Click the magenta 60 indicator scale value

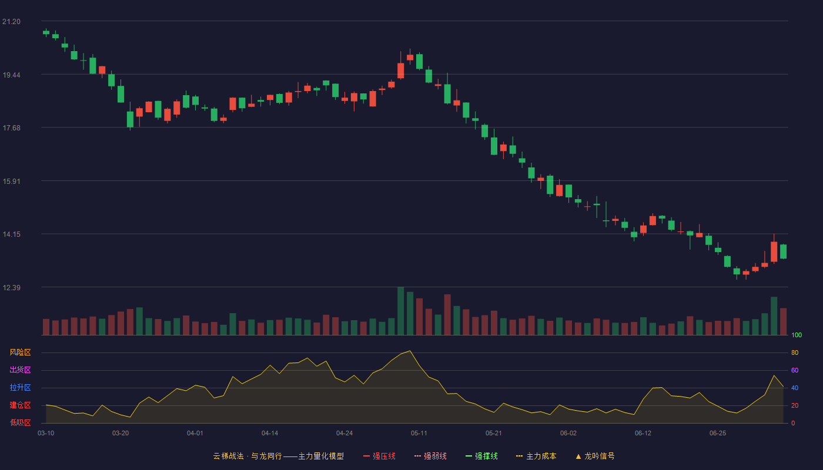point(795,371)
